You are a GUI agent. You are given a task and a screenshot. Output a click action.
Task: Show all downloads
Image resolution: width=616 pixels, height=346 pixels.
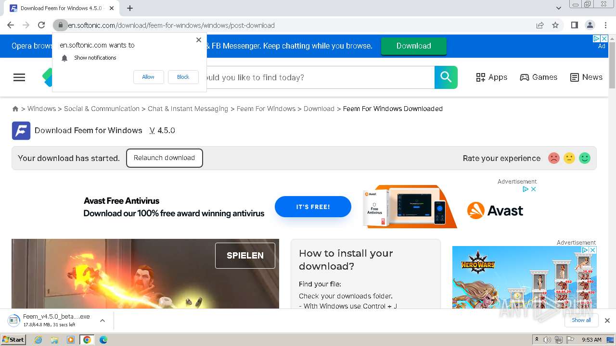581,320
